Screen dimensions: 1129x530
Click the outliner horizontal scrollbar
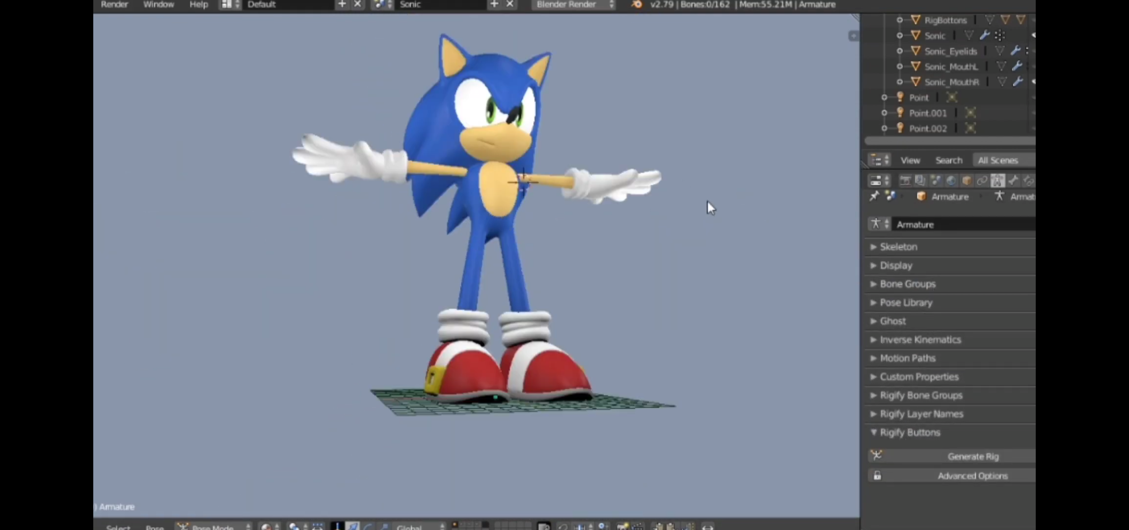950,141
